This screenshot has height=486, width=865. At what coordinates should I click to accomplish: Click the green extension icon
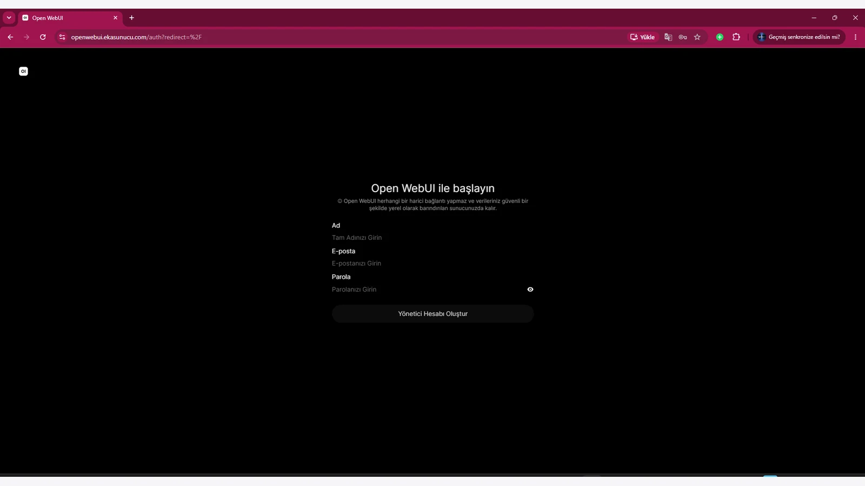(x=720, y=37)
